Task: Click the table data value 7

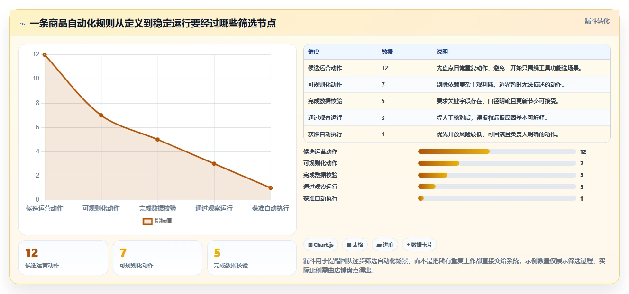Action: (383, 85)
